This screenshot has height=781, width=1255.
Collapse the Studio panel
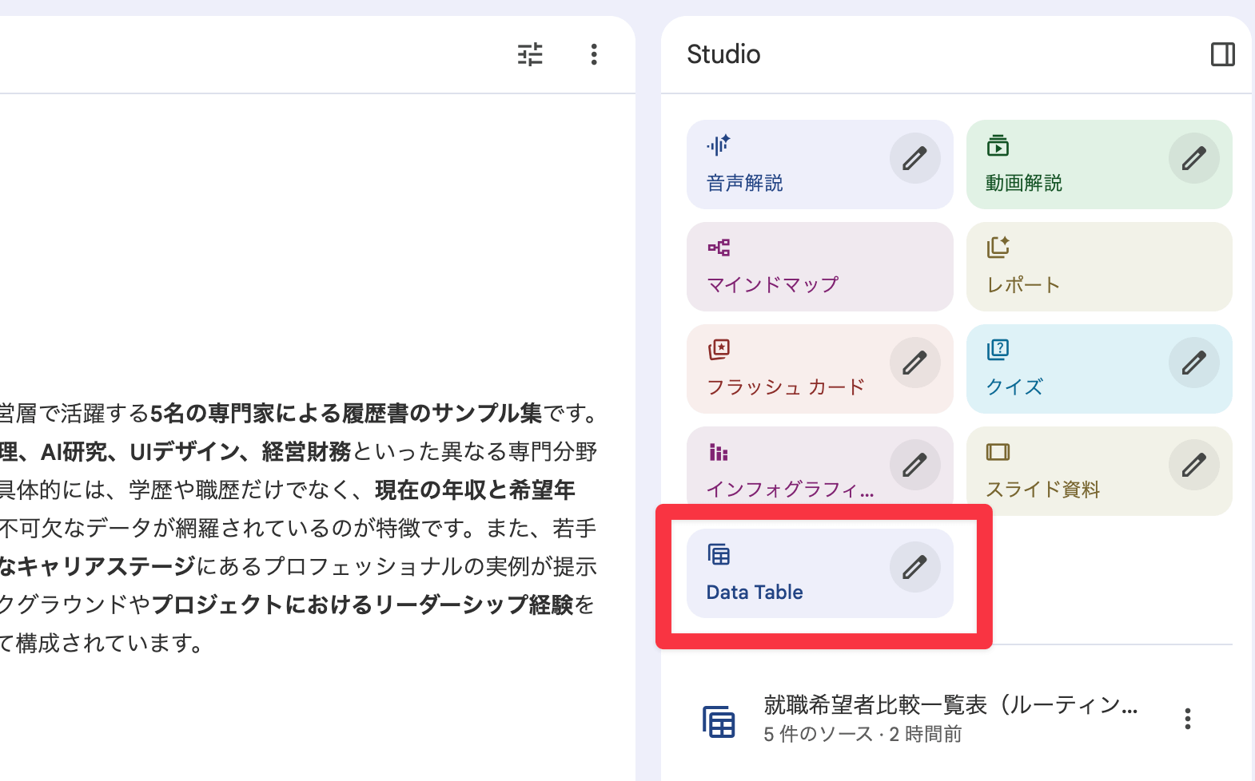[1222, 54]
